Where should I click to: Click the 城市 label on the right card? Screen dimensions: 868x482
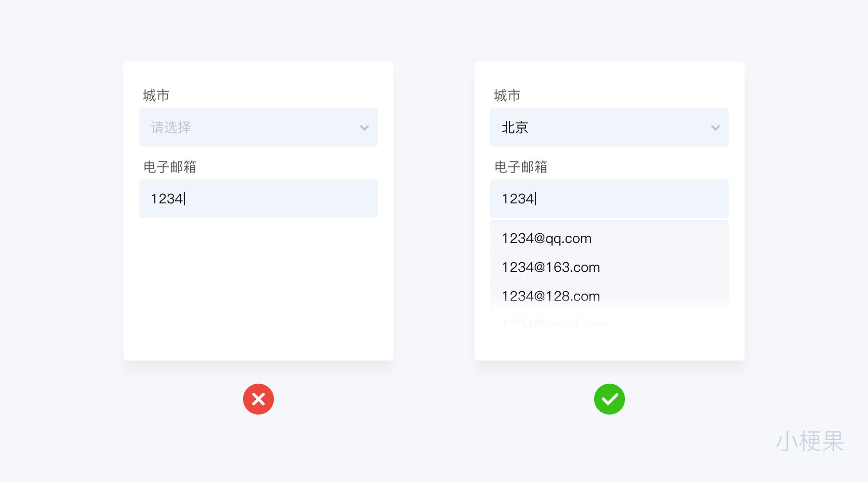click(506, 95)
